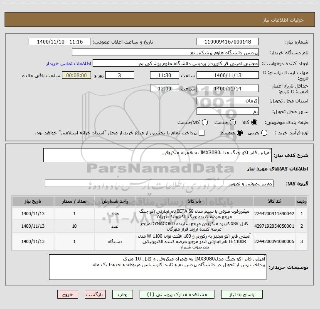Choose جزیی purchase process option

[264, 133]
